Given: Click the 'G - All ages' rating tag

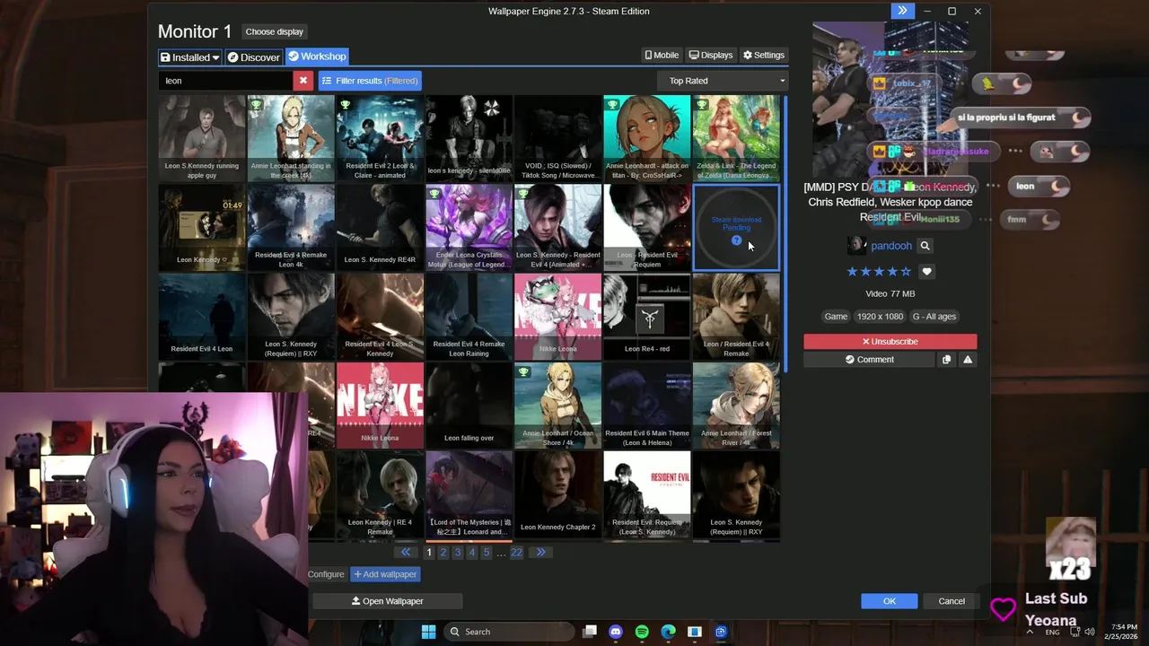Looking at the screenshot, I should [x=934, y=317].
